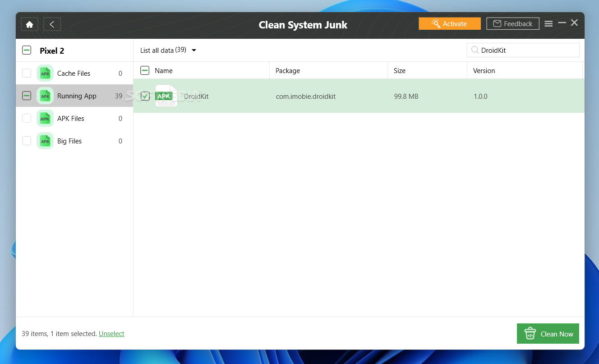The height and width of the screenshot is (364, 599).
Task: Click the Big Files category icon
Action: pos(45,141)
